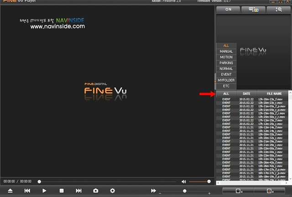
Task: Click the screen layout icon at top right
Action: point(254,10)
